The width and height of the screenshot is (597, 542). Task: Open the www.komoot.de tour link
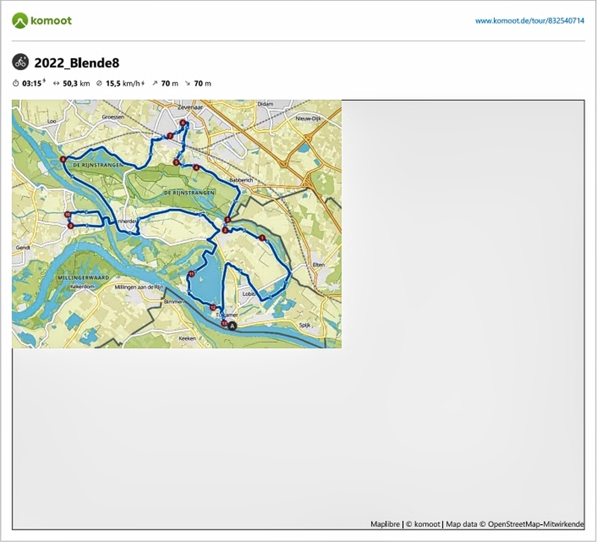pos(529,21)
